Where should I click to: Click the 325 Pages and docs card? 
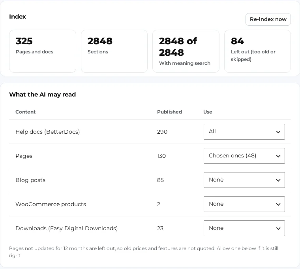pos(43,51)
